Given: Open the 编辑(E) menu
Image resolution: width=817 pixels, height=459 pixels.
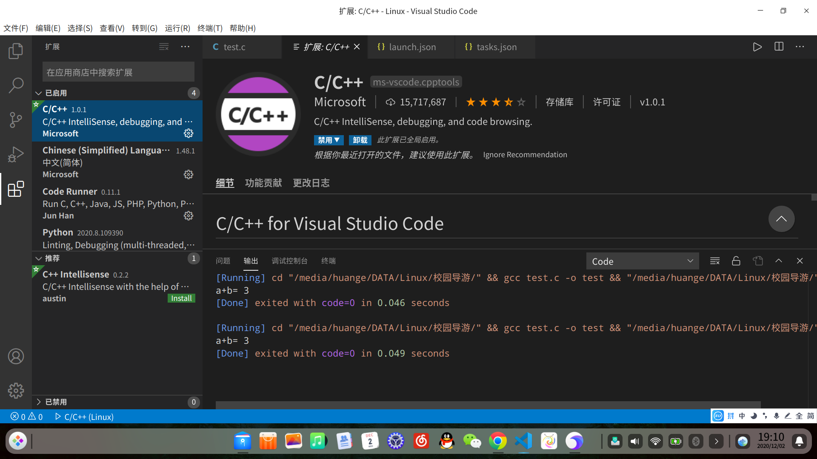Looking at the screenshot, I should (48, 28).
